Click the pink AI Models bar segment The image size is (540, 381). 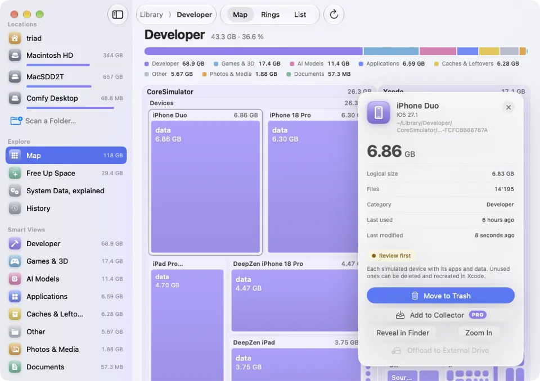pos(438,51)
